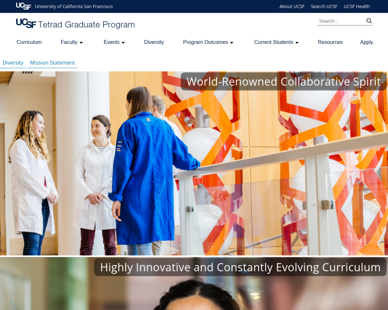388x310 pixels.
Task: Expand the Faculty dropdown arrow
Action: [81, 43]
